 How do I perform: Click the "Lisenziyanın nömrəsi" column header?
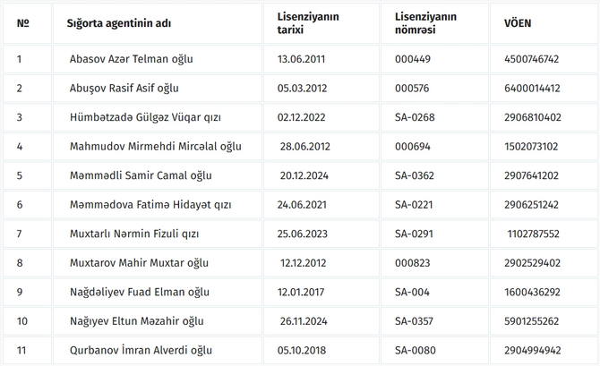425,23
